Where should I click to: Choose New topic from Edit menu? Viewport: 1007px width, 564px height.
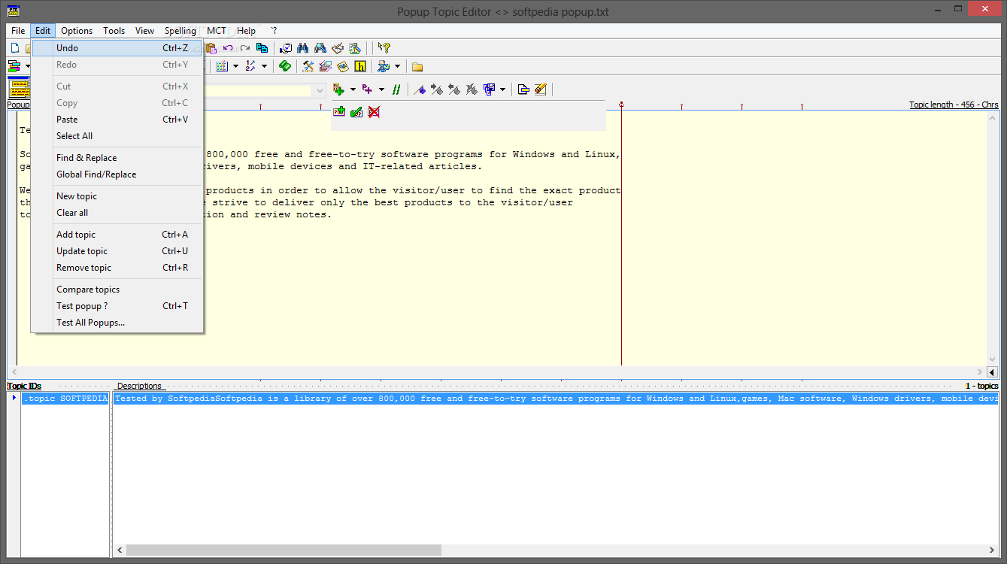click(117, 196)
